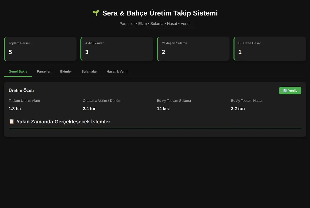Click the Ortalama Verim / Dönüm label
Screen dimensions: 310x208
pyautogui.click(x=102, y=101)
